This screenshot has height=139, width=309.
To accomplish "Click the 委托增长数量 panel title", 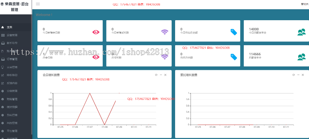I will coord(189,75).
